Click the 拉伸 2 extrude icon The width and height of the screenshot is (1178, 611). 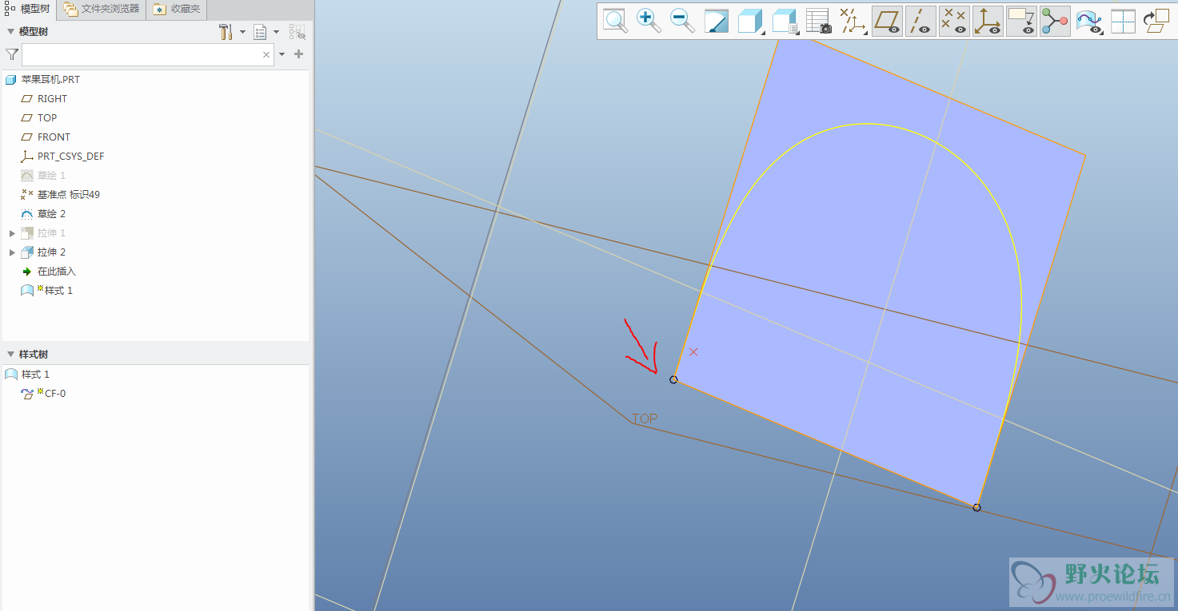coord(27,252)
